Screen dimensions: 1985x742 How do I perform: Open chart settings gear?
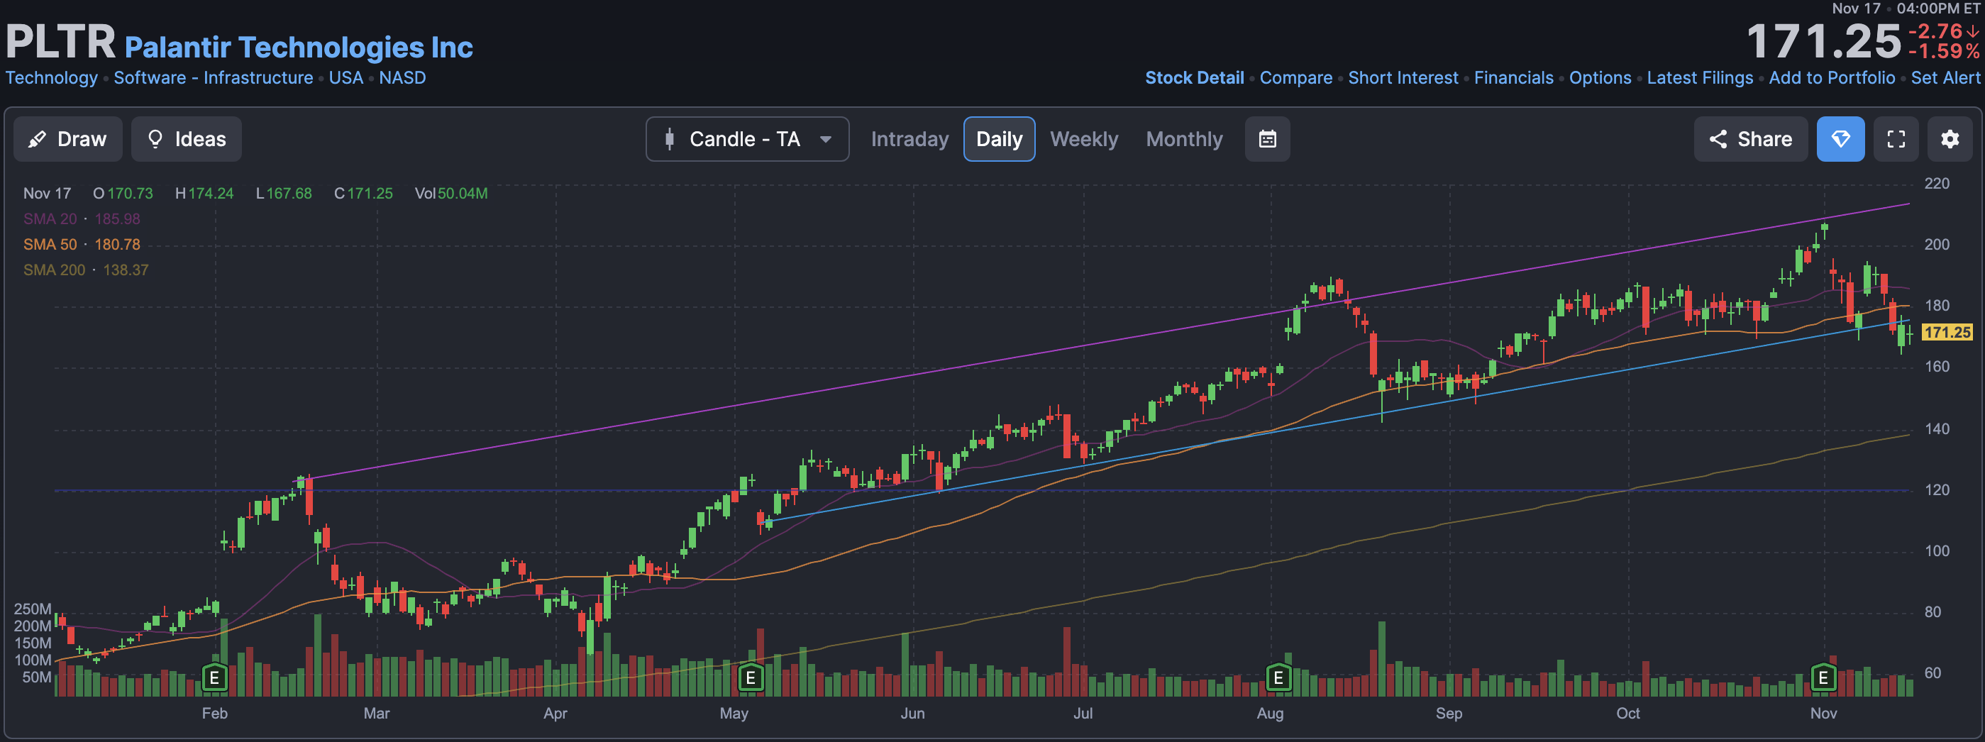click(x=1950, y=139)
